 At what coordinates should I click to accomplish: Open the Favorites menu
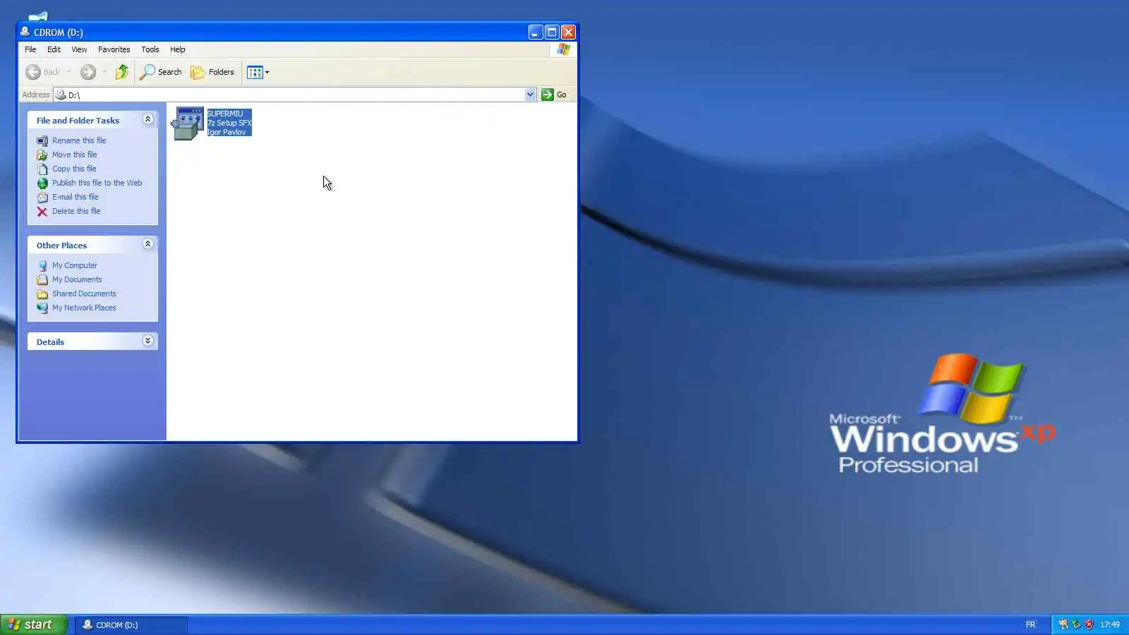coord(114,49)
